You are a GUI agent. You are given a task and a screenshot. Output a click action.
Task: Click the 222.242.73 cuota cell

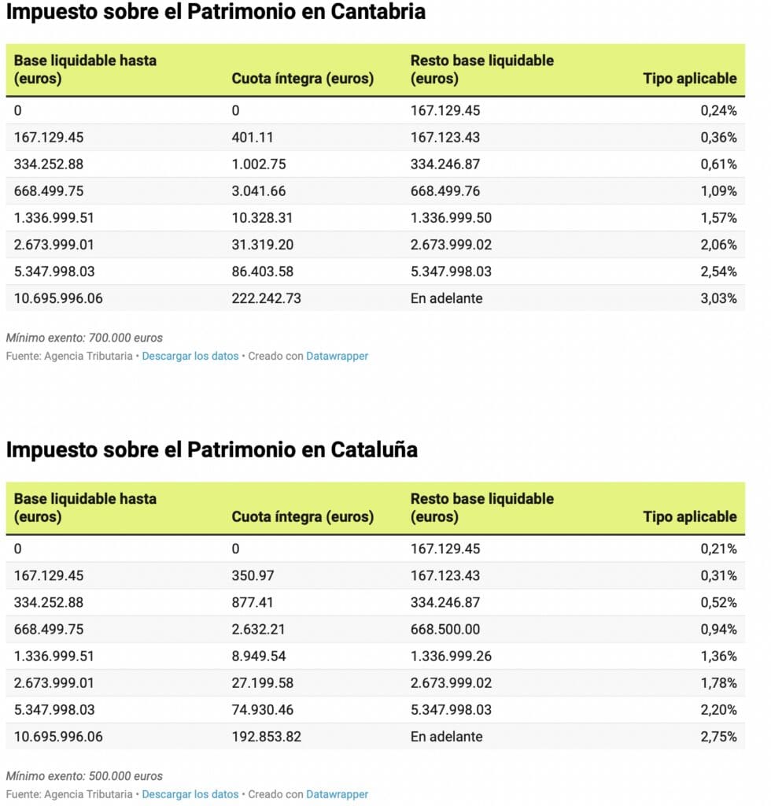tap(266, 298)
